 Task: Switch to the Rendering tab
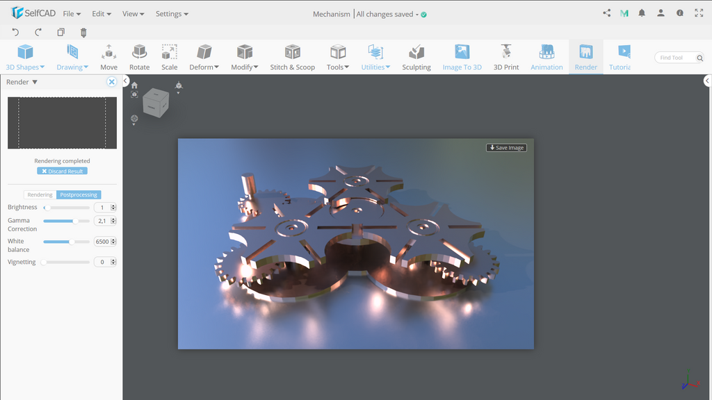point(40,194)
